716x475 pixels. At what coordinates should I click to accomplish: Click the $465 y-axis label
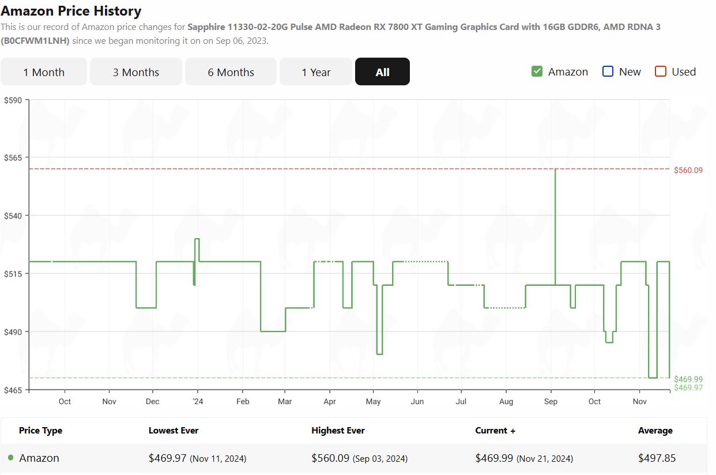tap(13, 390)
